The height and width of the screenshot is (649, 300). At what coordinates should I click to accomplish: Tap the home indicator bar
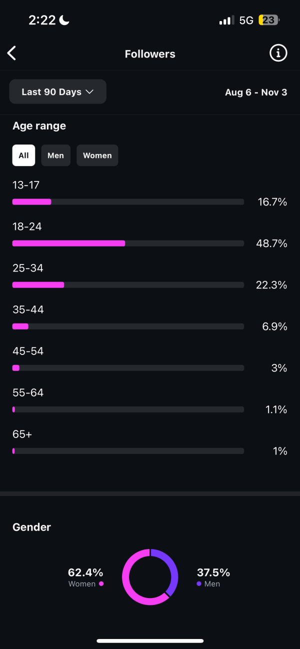pos(150,640)
